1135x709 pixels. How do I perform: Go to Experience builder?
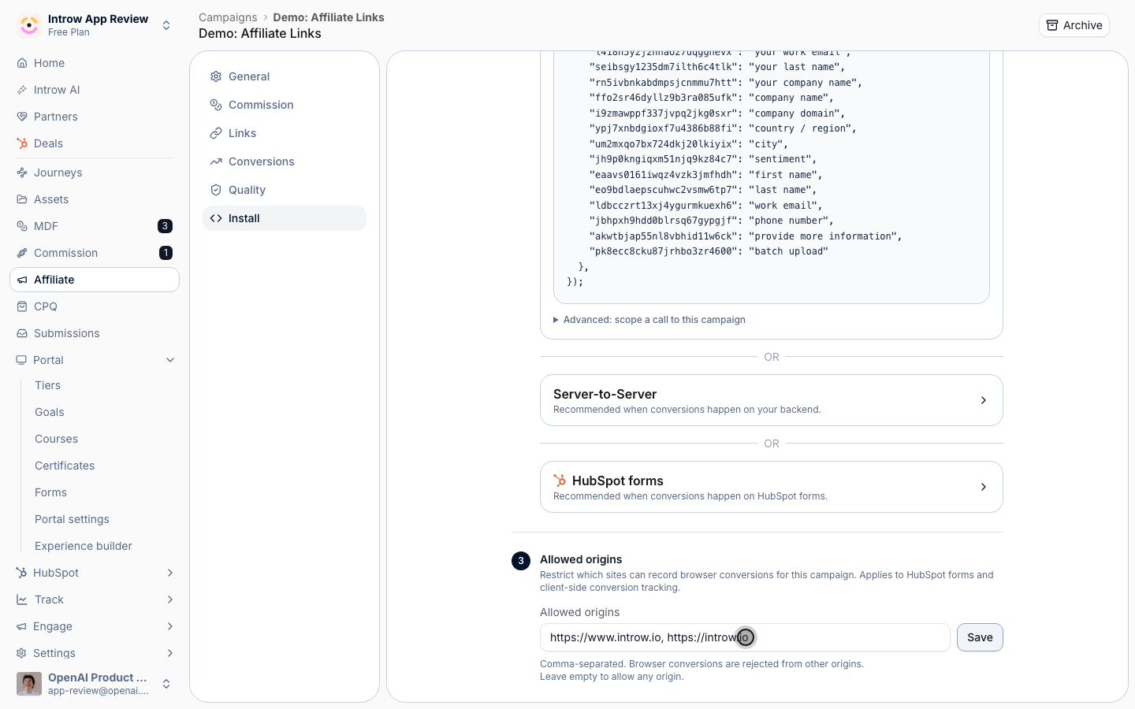[x=84, y=546]
